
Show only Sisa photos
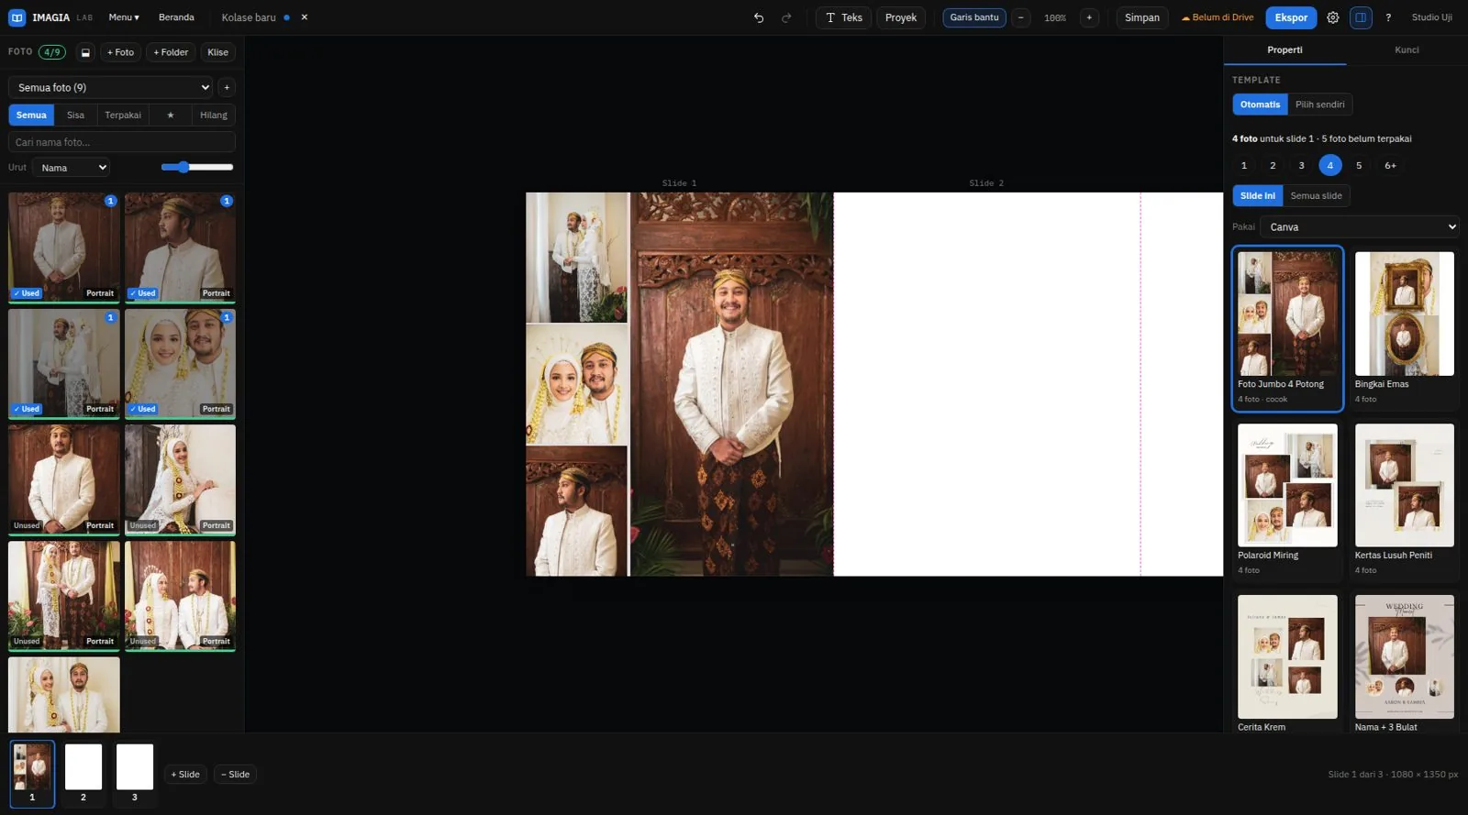[x=75, y=116]
